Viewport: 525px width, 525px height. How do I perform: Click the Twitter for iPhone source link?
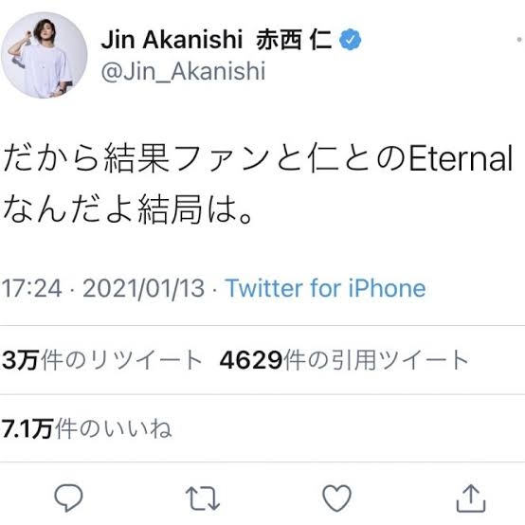[326, 288]
